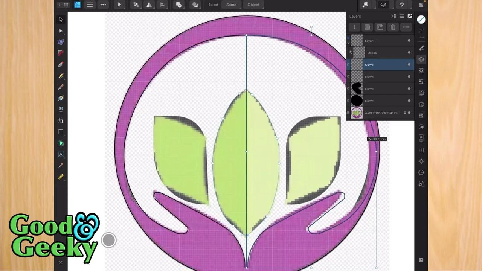Click the AA8E7D10 layer thumbnail

pyautogui.click(x=357, y=113)
